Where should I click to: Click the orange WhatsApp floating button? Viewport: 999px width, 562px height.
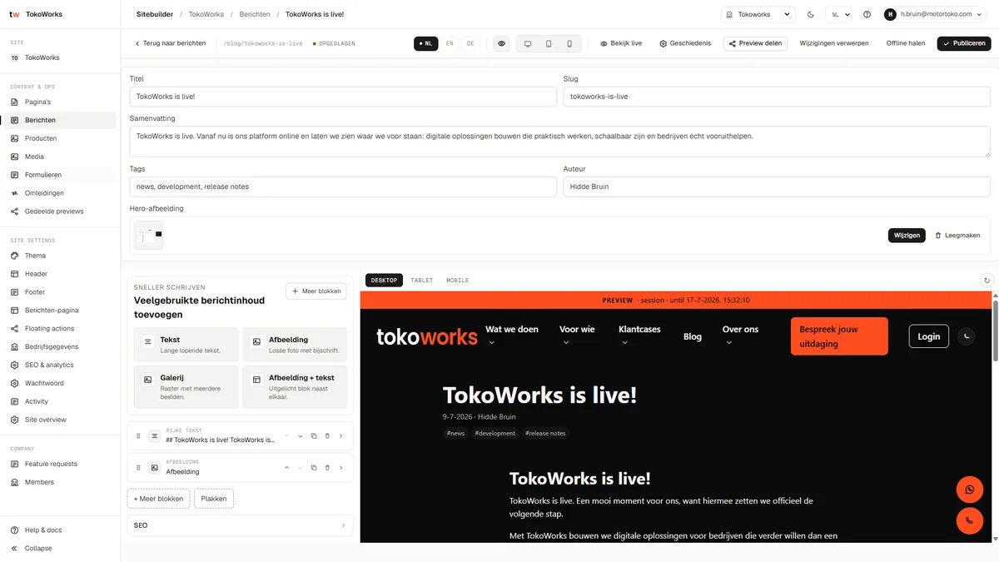969,490
